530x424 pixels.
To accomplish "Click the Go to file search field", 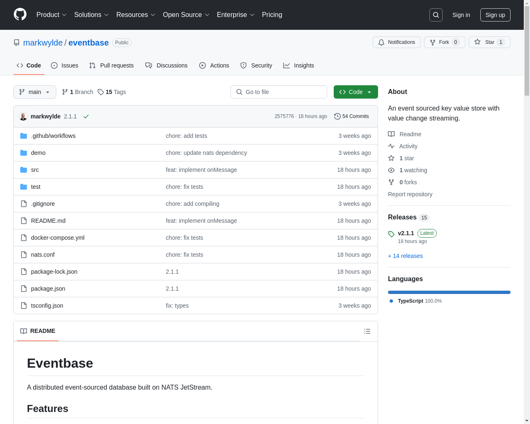I will 279,92.
